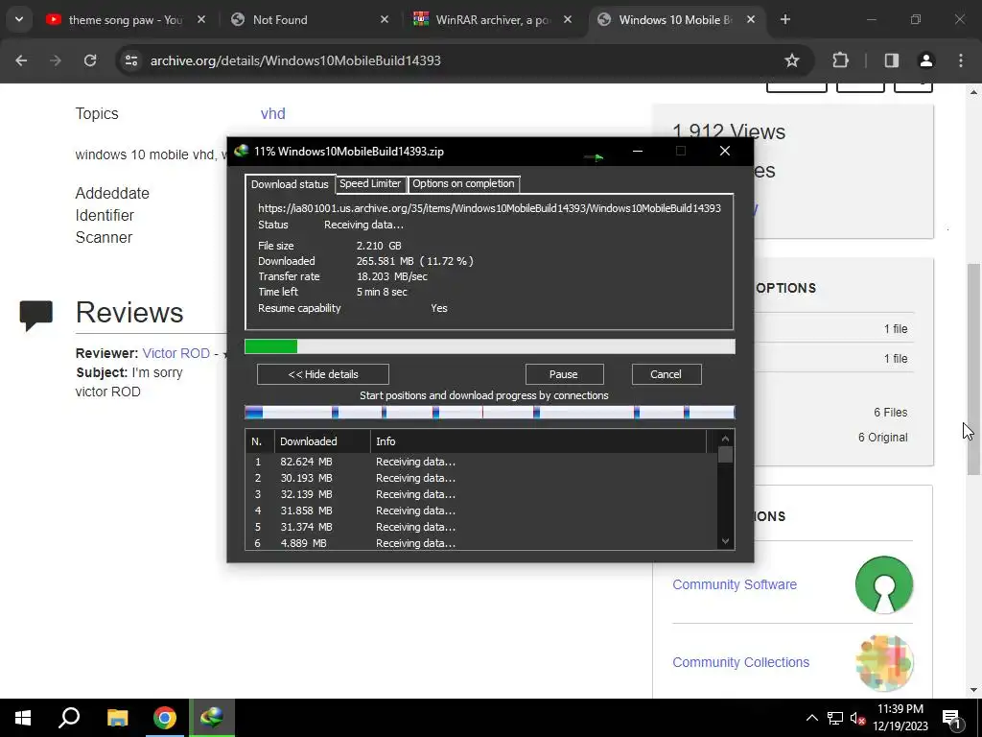Image resolution: width=982 pixels, height=737 pixels.
Task: Click the connections list scroll down arrow
Action: coord(725,541)
